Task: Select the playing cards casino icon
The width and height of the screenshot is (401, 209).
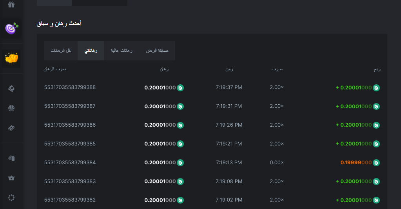Action: click(11, 89)
